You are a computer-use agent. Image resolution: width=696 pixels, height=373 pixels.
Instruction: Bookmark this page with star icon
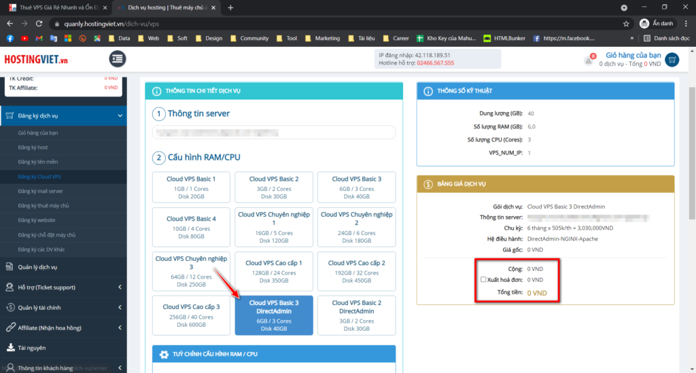click(626, 24)
